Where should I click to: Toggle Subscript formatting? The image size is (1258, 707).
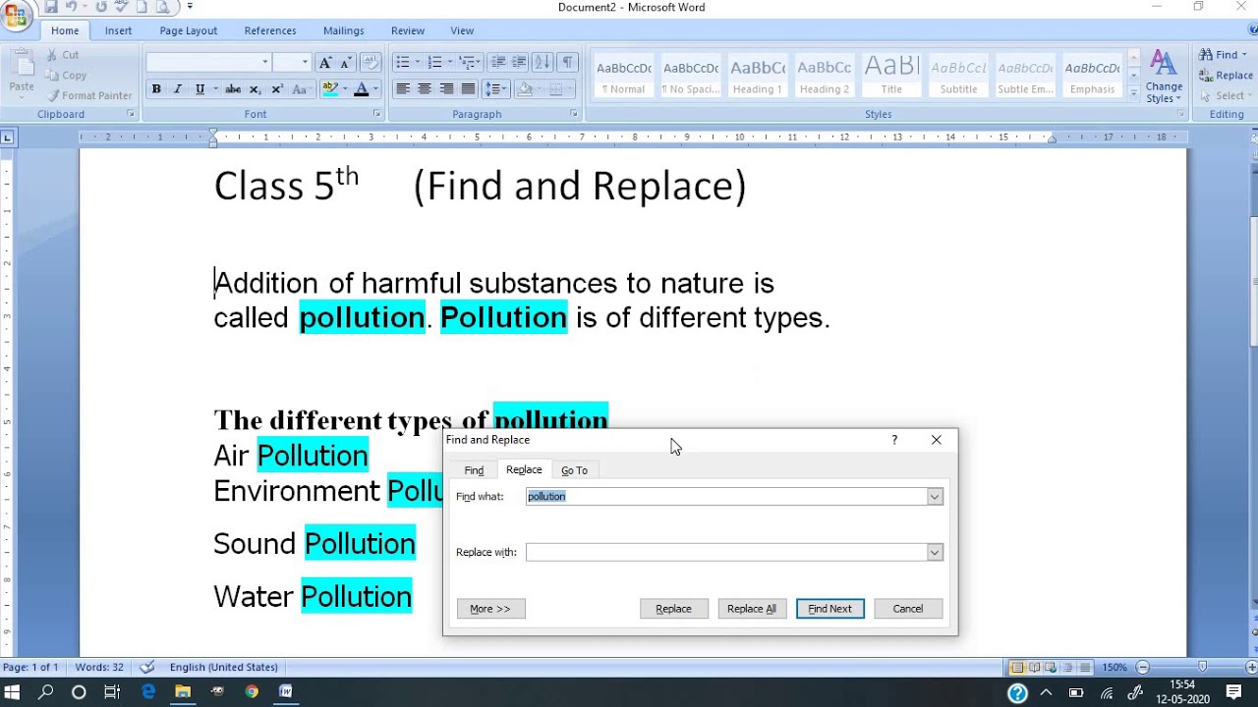(x=255, y=89)
